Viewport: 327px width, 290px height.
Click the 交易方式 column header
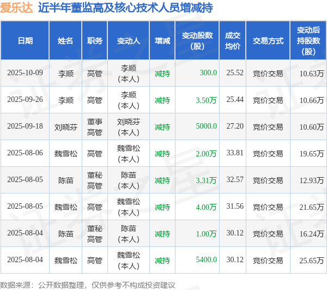pos(268,41)
